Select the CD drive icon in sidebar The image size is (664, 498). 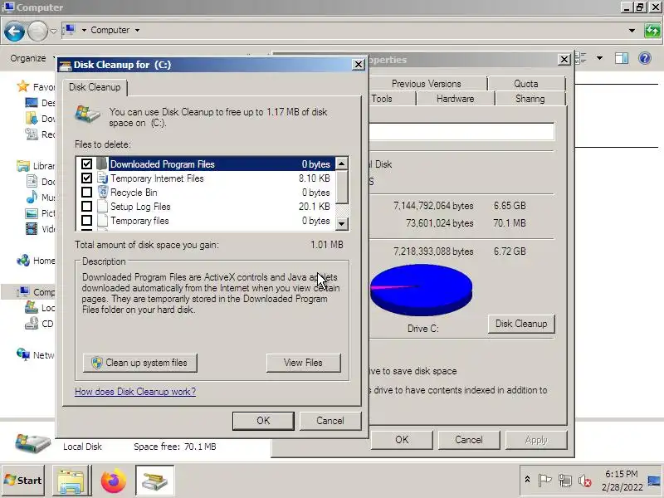(x=32, y=324)
